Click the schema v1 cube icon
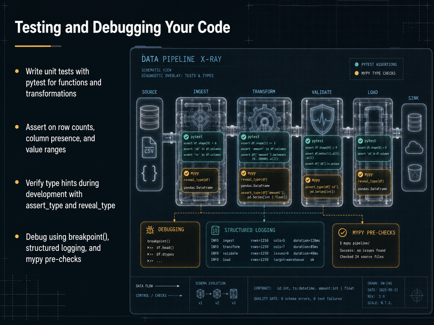 click(201, 294)
